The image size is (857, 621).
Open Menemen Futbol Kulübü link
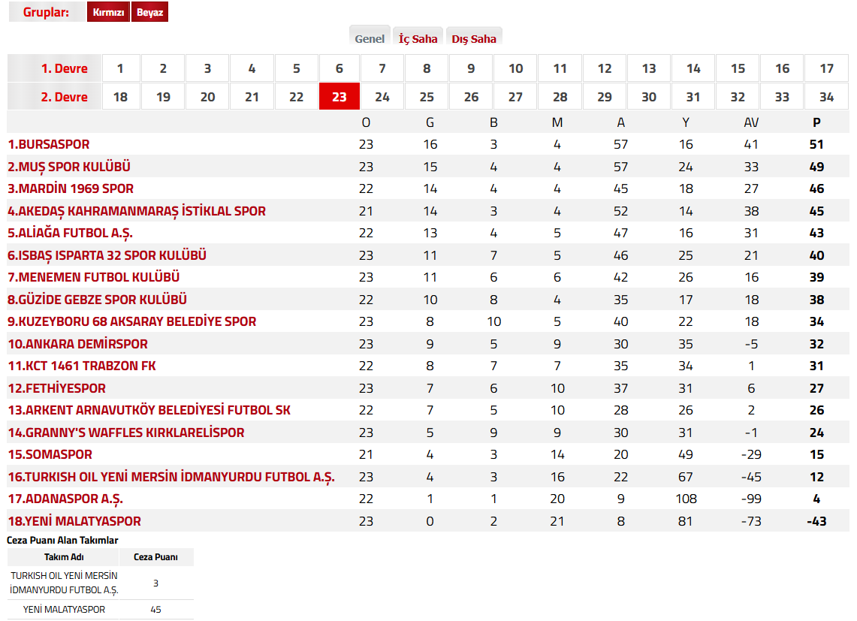(x=94, y=277)
